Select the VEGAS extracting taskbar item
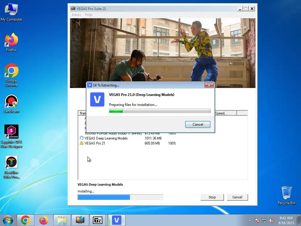The height and width of the screenshot is (226, 301). click(x=116, y=220)
